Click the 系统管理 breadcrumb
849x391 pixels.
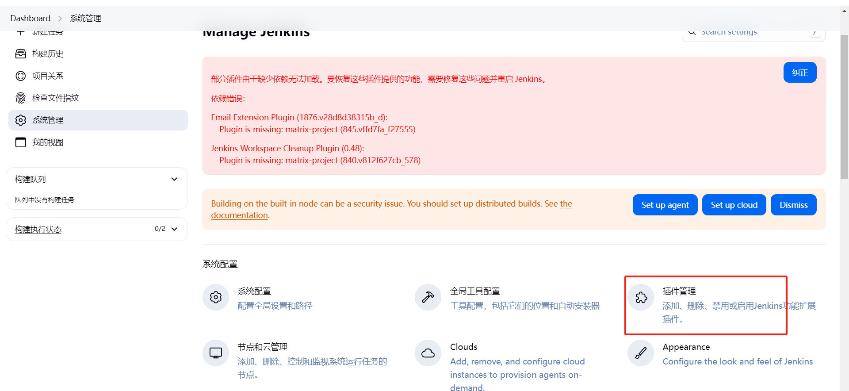[x=86, y=19]
